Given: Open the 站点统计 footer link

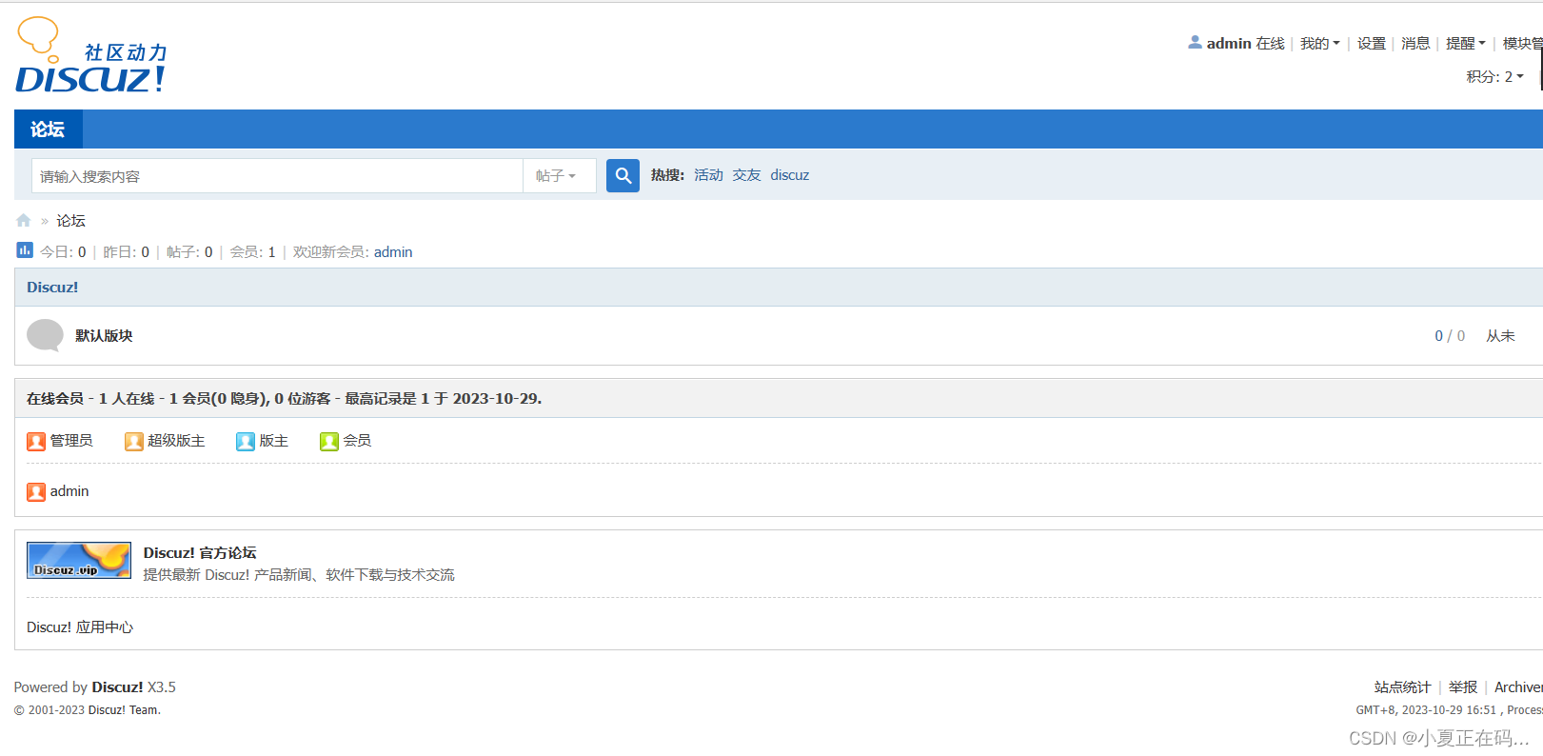Looking at the screenshot, I should pyautogui.click(x=1402, y=687).
